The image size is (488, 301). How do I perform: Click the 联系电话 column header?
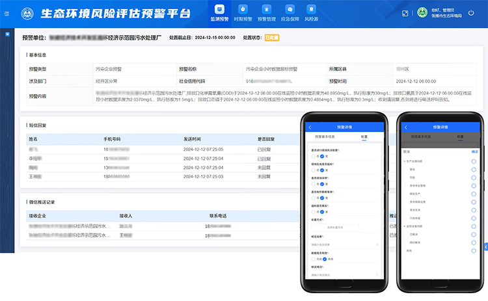(x=218, y=216)
